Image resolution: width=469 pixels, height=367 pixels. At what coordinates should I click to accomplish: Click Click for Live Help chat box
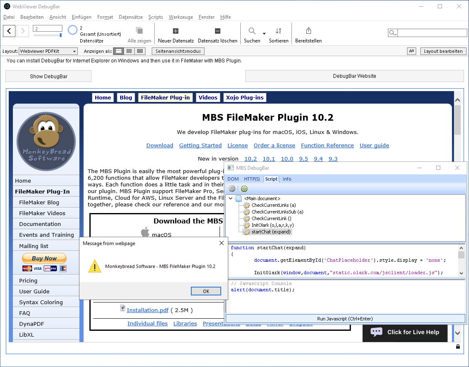[x=405, y=332]
